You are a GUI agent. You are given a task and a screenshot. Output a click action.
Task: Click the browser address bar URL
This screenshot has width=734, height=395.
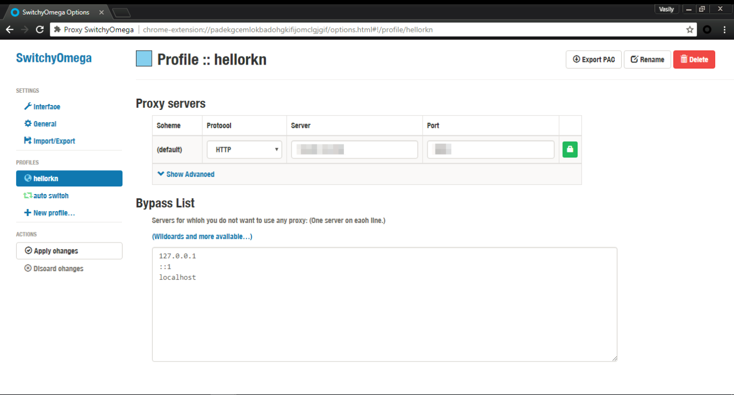click(x=288, y=30)
